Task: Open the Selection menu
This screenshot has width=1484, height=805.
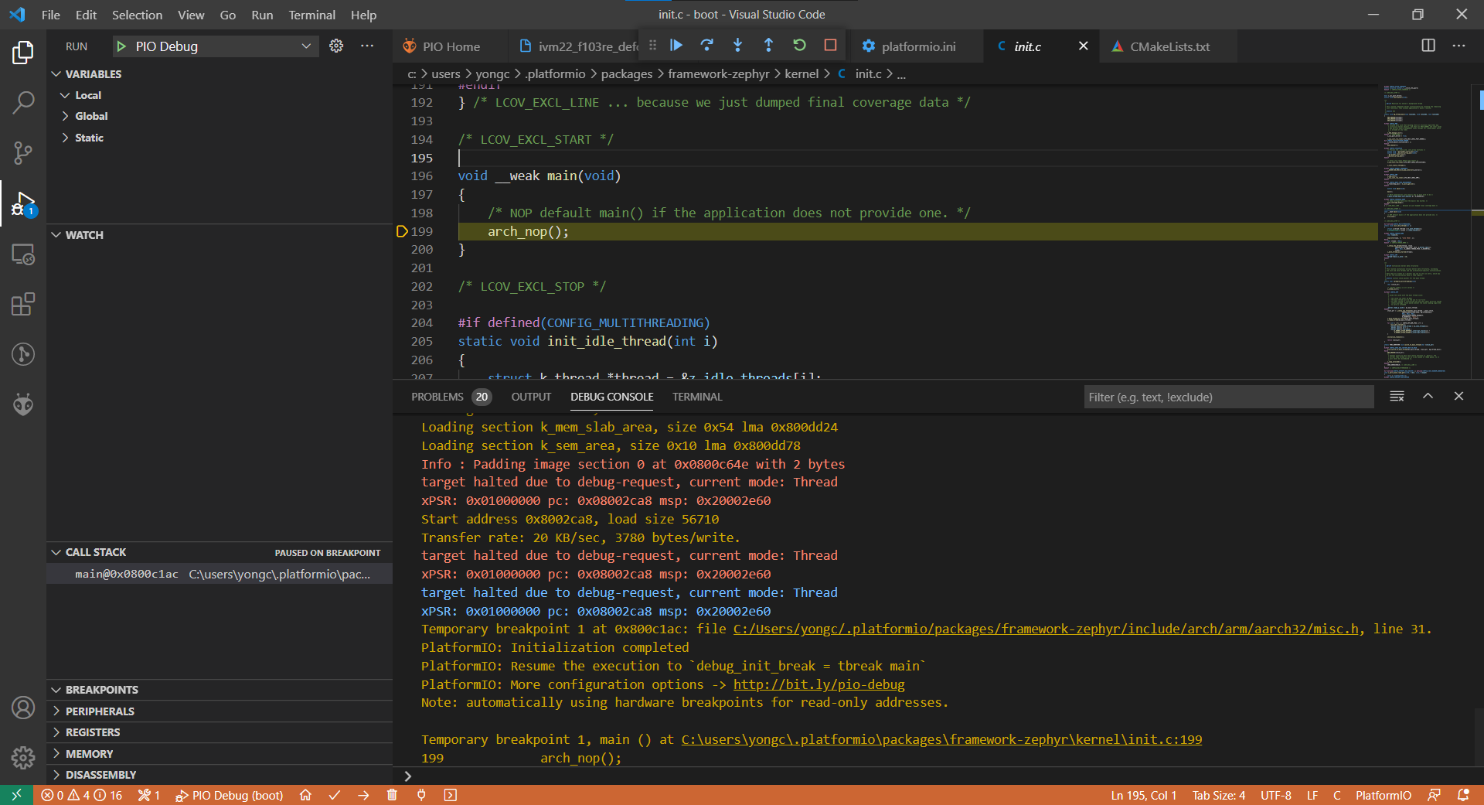Action: point(137,15)
